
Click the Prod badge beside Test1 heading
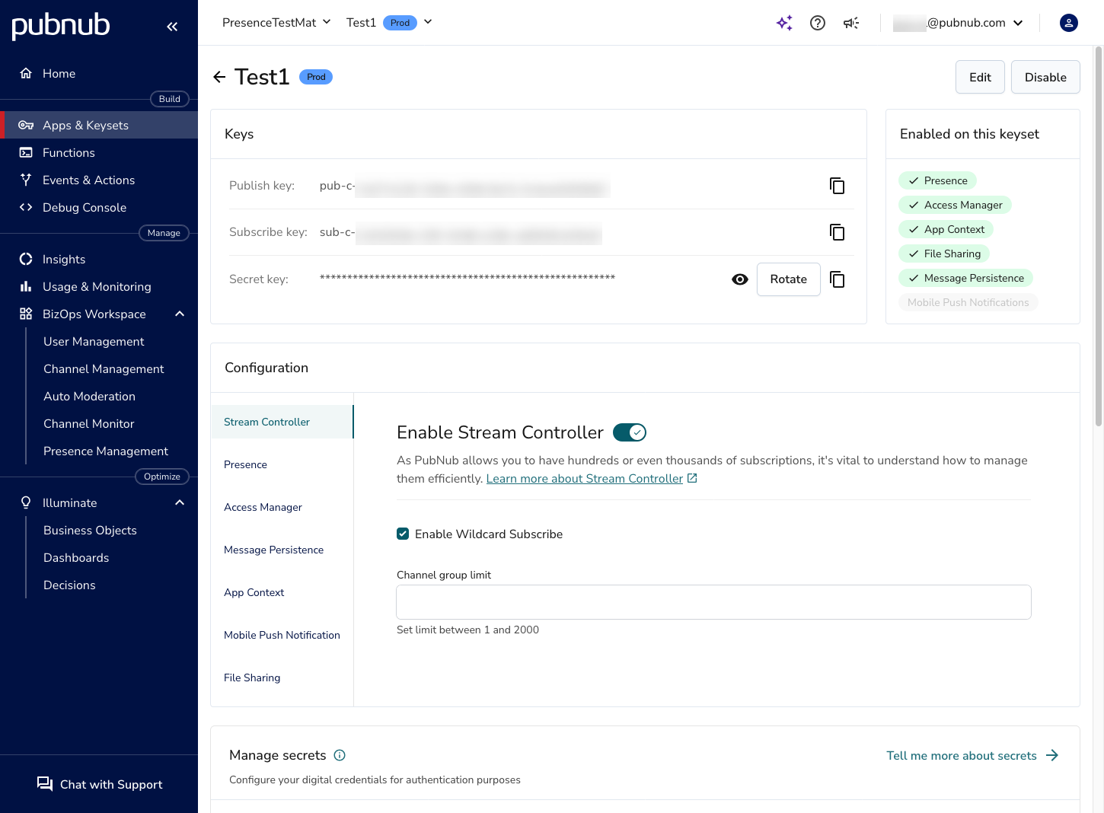(x=316, y=77)
